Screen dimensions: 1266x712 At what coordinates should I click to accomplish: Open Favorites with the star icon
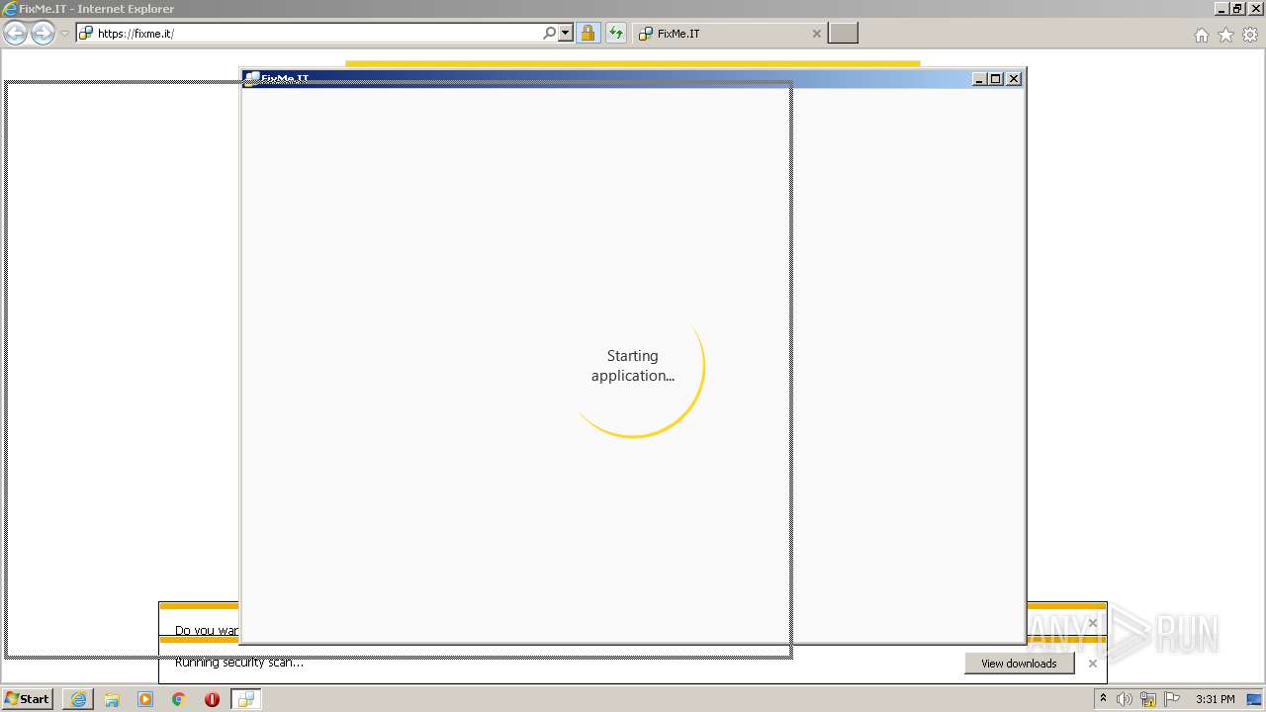[1225, 35]
